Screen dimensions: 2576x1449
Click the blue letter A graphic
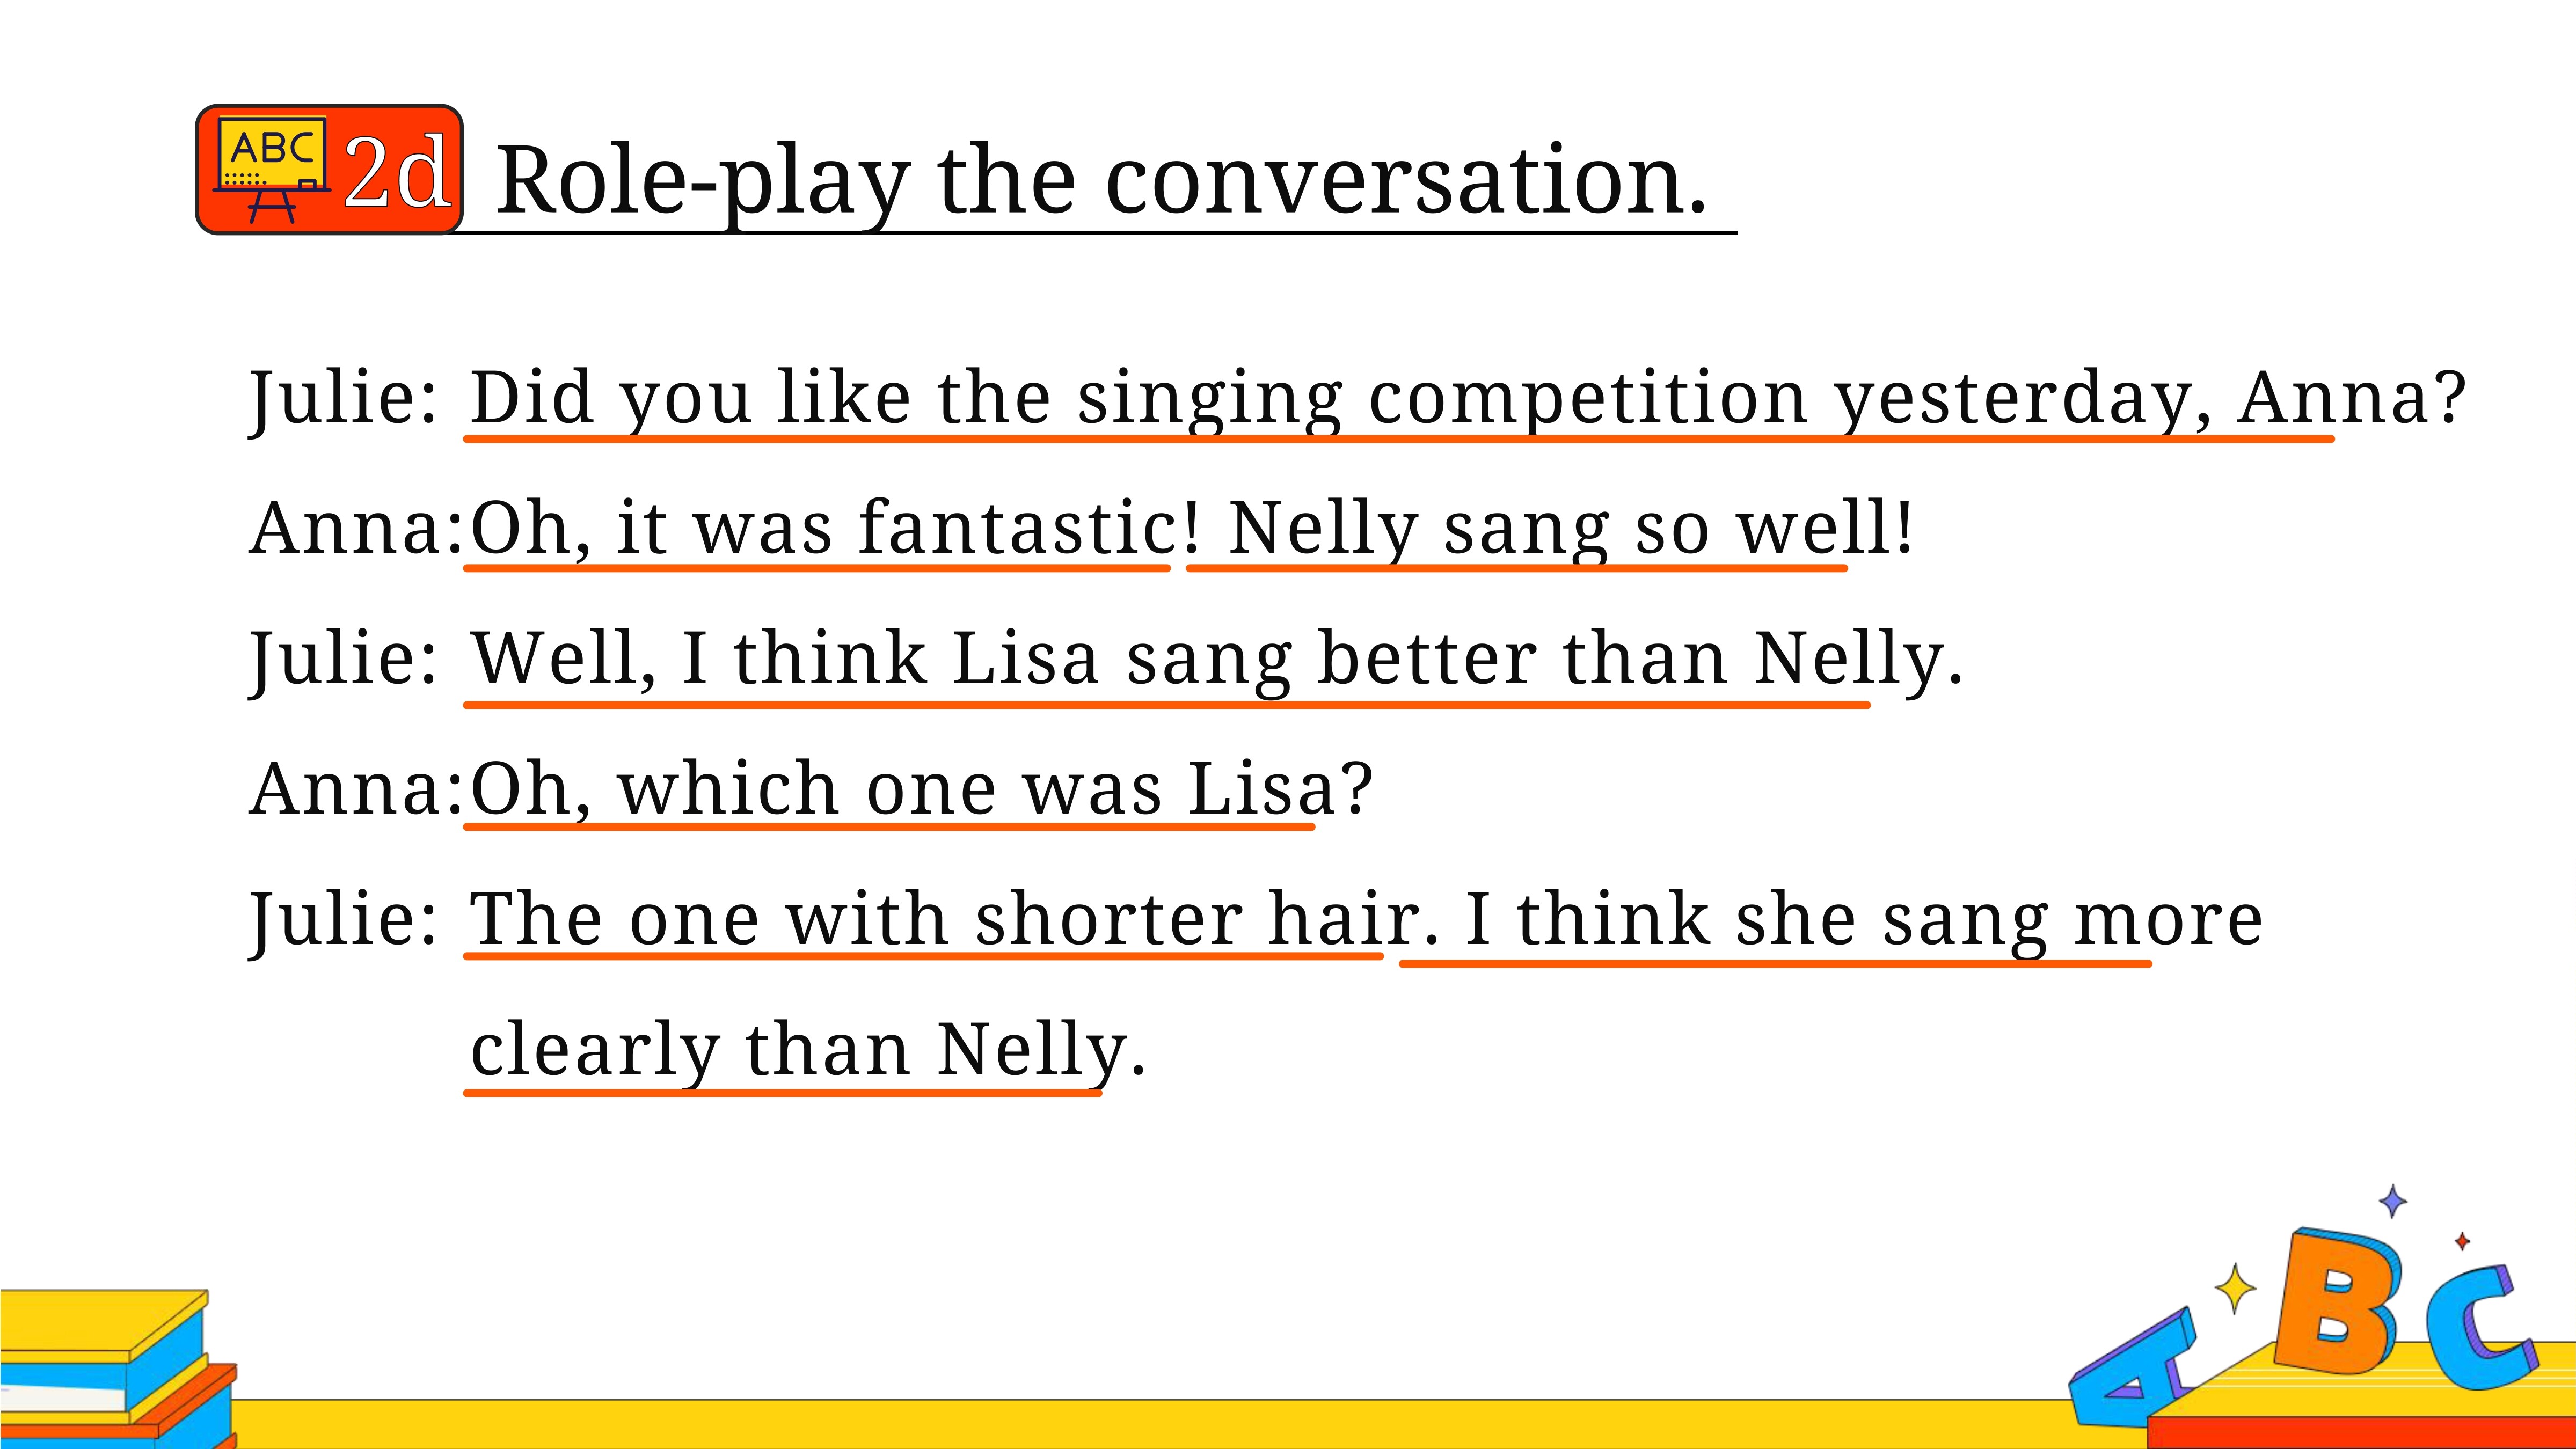2131,1369
